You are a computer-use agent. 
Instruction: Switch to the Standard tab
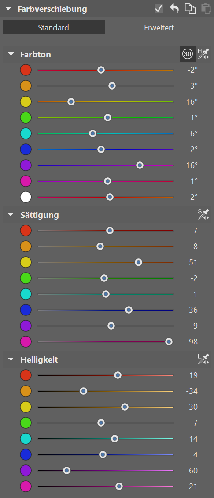pos(54,28)
